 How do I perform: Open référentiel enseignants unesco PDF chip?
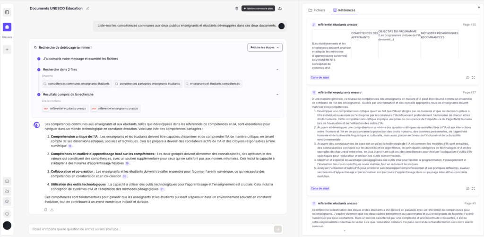point(115,108)
